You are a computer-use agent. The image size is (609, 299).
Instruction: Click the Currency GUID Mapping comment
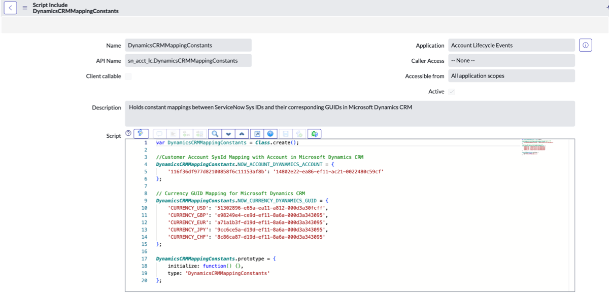pos(230,194)
